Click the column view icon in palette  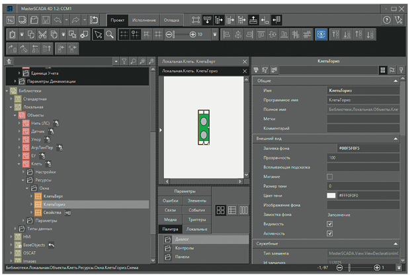click(x=243, y=210)
